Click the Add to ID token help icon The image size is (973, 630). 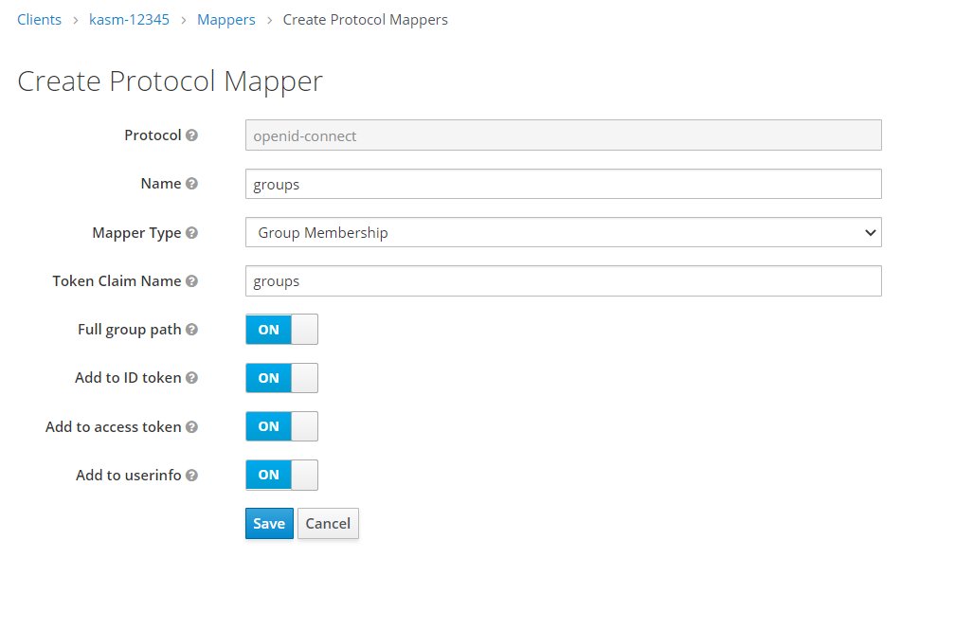point(192,377)
